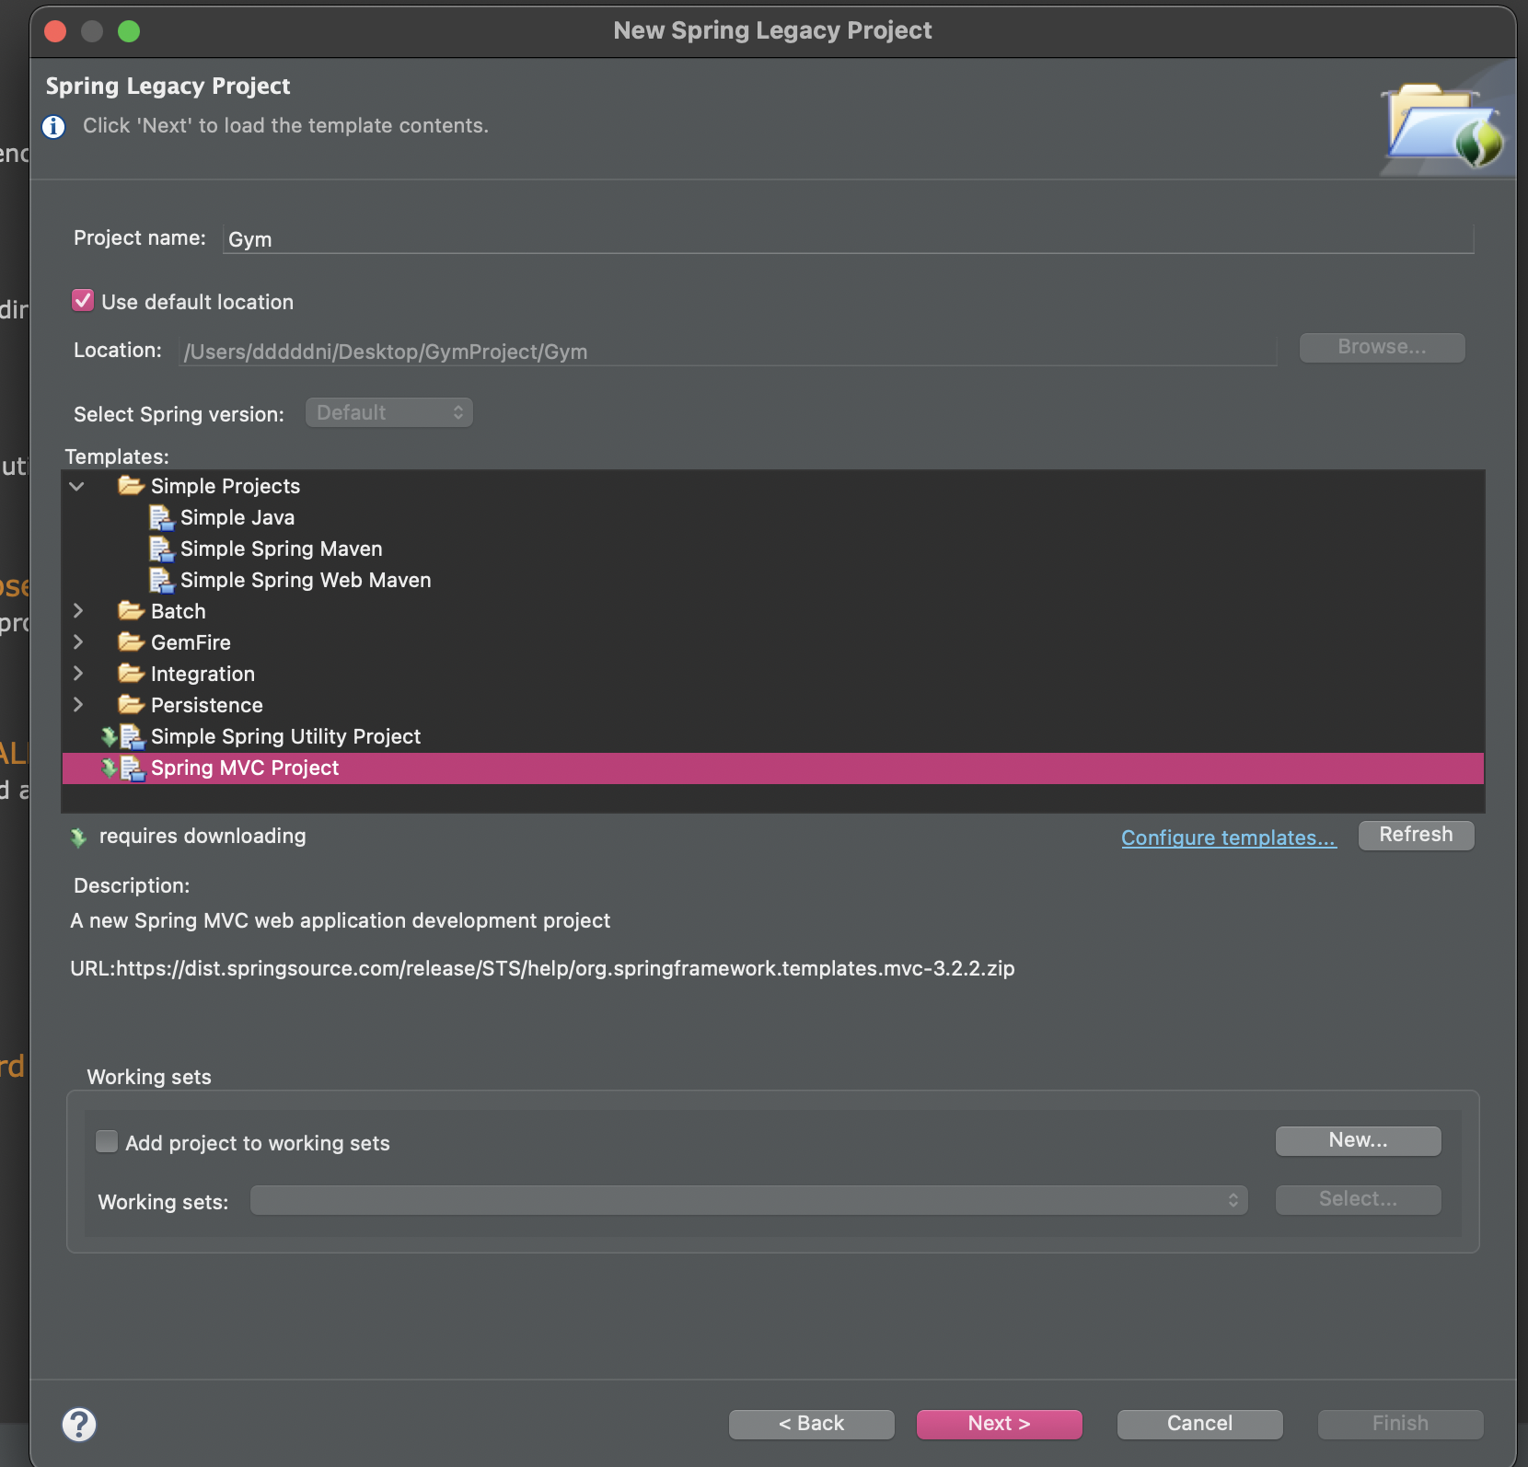Refresh the templates list
The width and height of the screenshot is (1528, 1467).
pos(1417,835)
